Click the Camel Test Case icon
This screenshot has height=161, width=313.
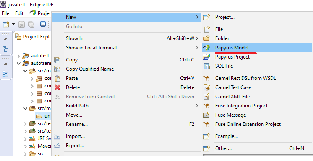pyautogui.click(x=206, y=87)
